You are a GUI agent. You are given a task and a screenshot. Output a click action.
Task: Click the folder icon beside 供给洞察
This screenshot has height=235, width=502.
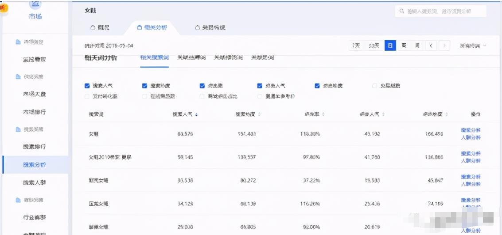point(18,77)
